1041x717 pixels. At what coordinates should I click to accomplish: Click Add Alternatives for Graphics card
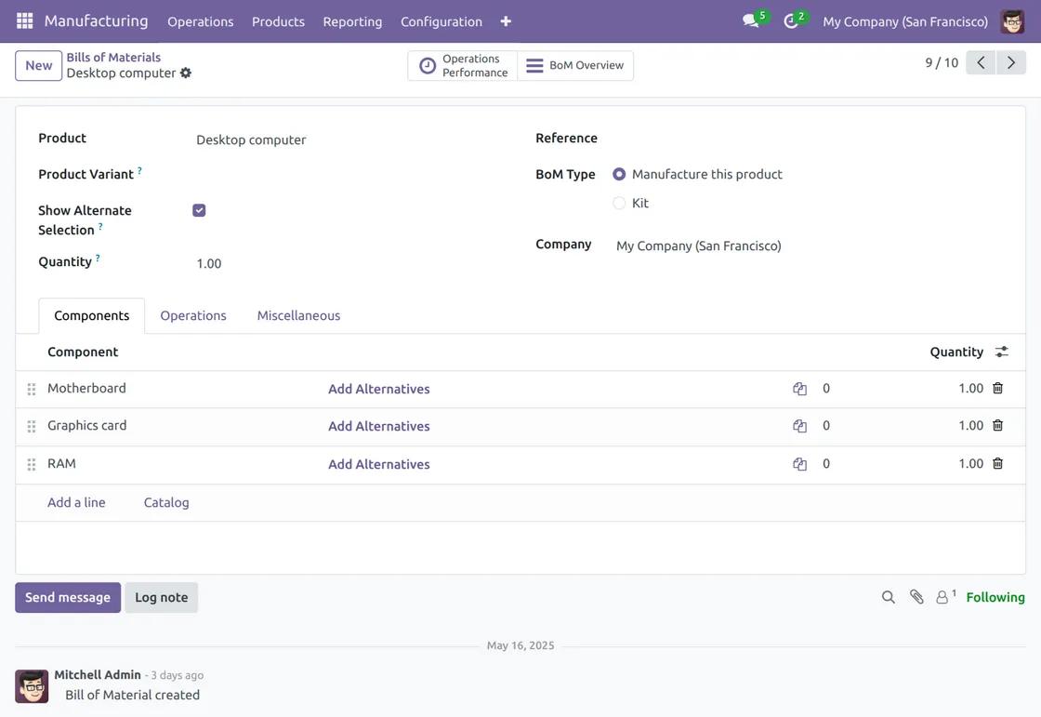pos(378,427)
